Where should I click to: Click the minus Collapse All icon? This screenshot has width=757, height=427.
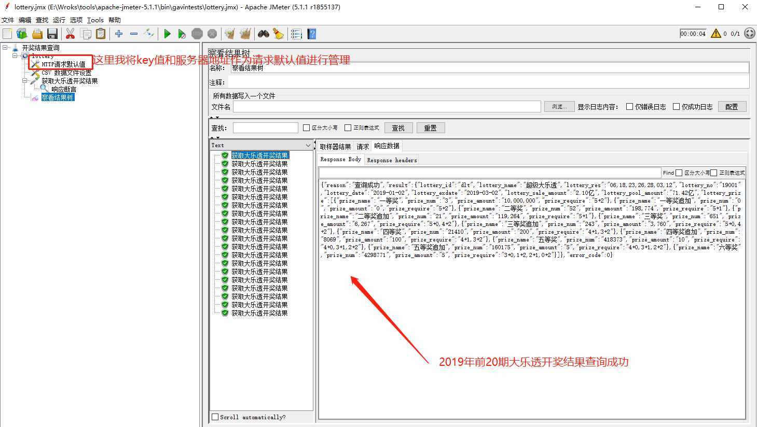tap(134, 34)
